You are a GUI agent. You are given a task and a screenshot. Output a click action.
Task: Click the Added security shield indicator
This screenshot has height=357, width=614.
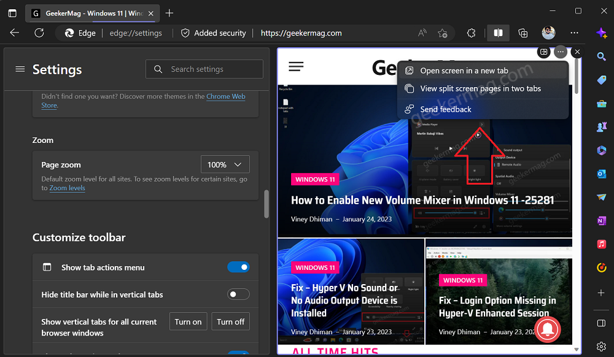[214, 33]
